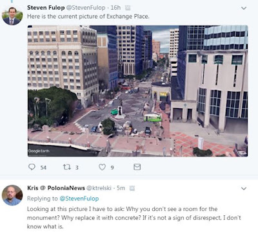Screen dimensions: 258x232
Task: Click the @StevenFulop mention in Replying to
Action: click(x=79, y=199)
